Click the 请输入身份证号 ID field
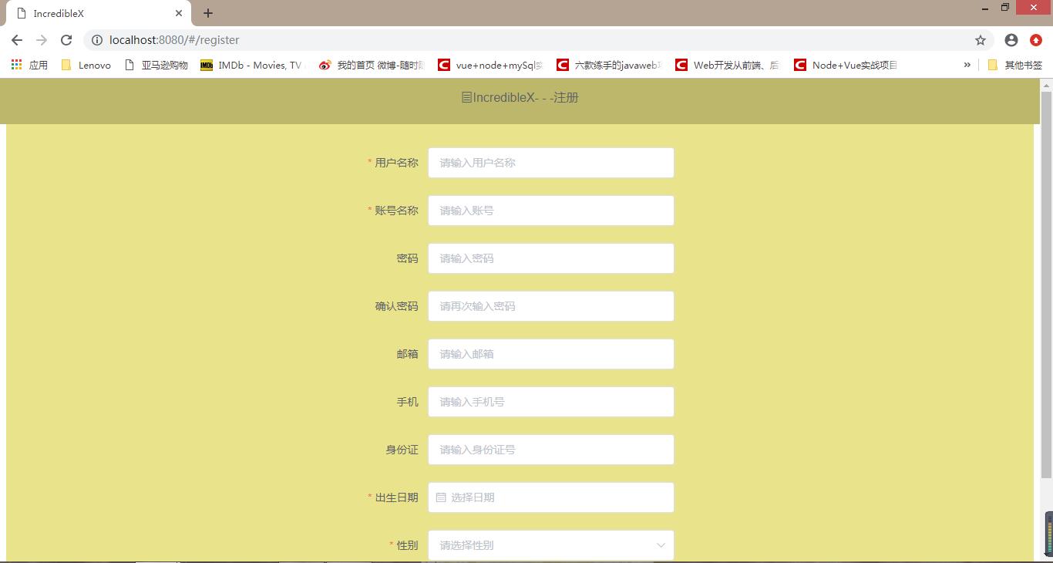This screenshot has width=1053, height=563. pyautogui.click(x=551, y=450)
